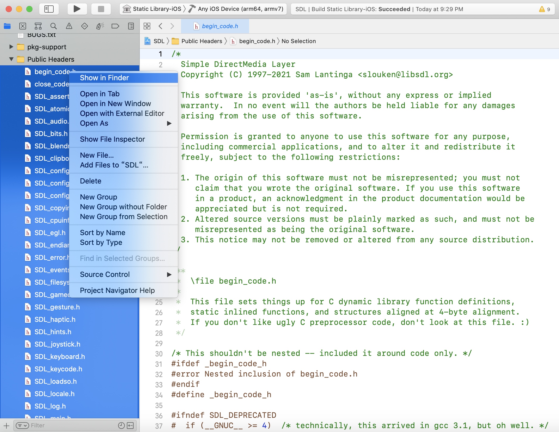The height and width of the screenshot is (432, 559).
Task: Open the Source Control navigator icon
Action: point(23,26)
